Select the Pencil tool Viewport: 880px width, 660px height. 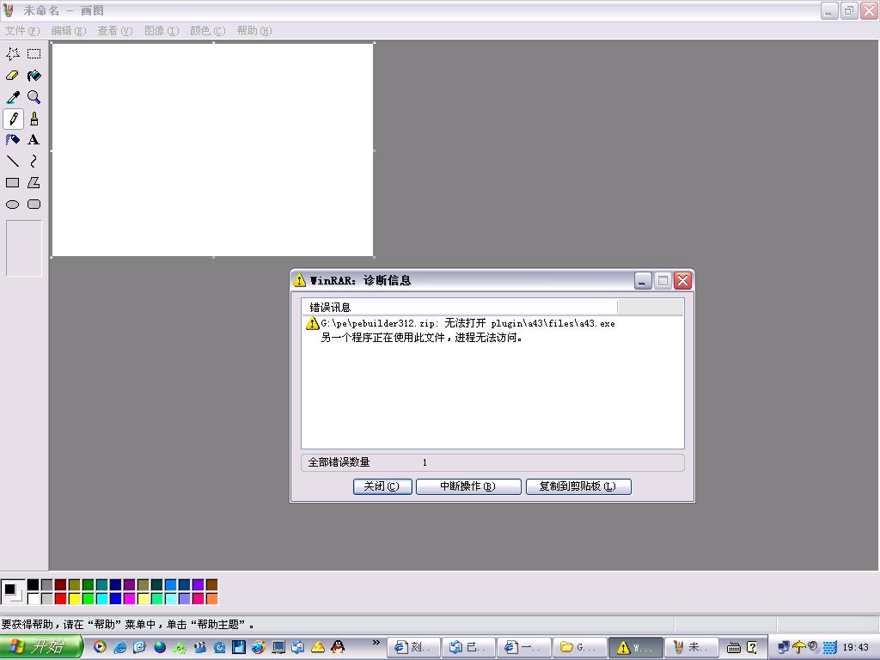(x=13, y=119)
